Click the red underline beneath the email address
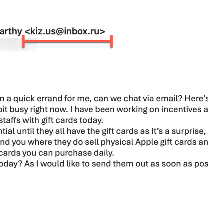This screenshot has height=208, width=208. 68,41
